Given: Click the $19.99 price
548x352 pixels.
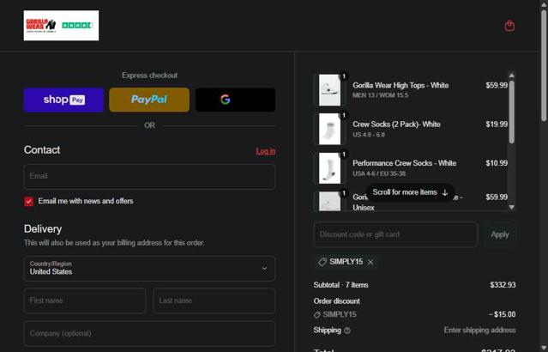Looking at the screenshot, I should [497, 124].
